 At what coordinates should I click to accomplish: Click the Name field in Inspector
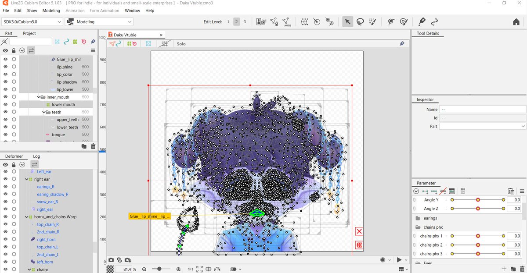(483, 110)
